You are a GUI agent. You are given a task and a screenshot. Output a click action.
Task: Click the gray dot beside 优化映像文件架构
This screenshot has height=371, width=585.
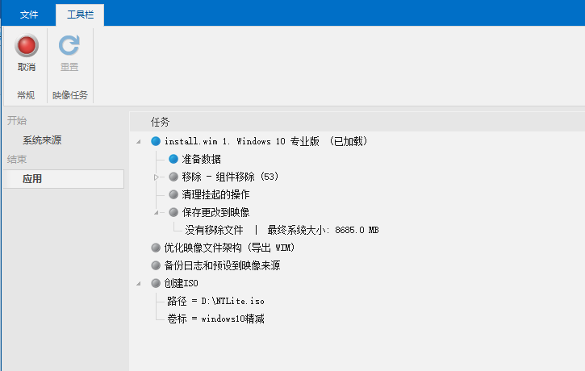(156, 248)
